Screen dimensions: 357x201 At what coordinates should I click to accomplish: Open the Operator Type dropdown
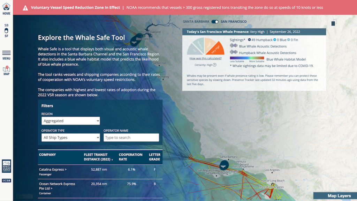coord(71,137)
